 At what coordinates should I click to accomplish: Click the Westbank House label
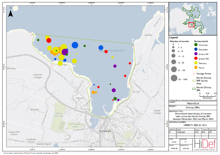point(31,140)
